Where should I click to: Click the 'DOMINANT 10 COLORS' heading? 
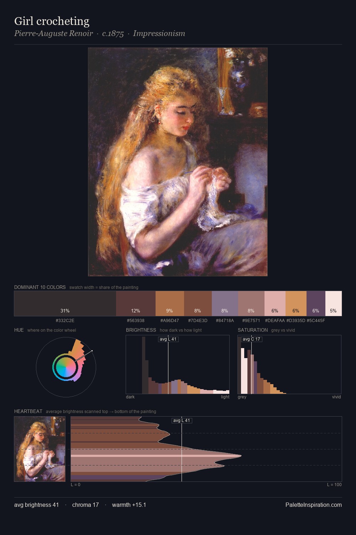coord(40,287)
